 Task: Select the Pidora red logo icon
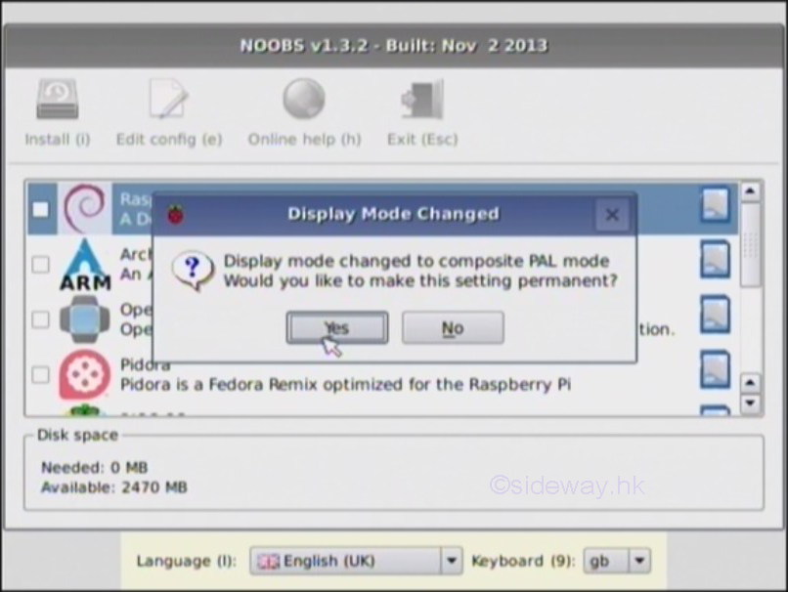(x=85, y=374)
